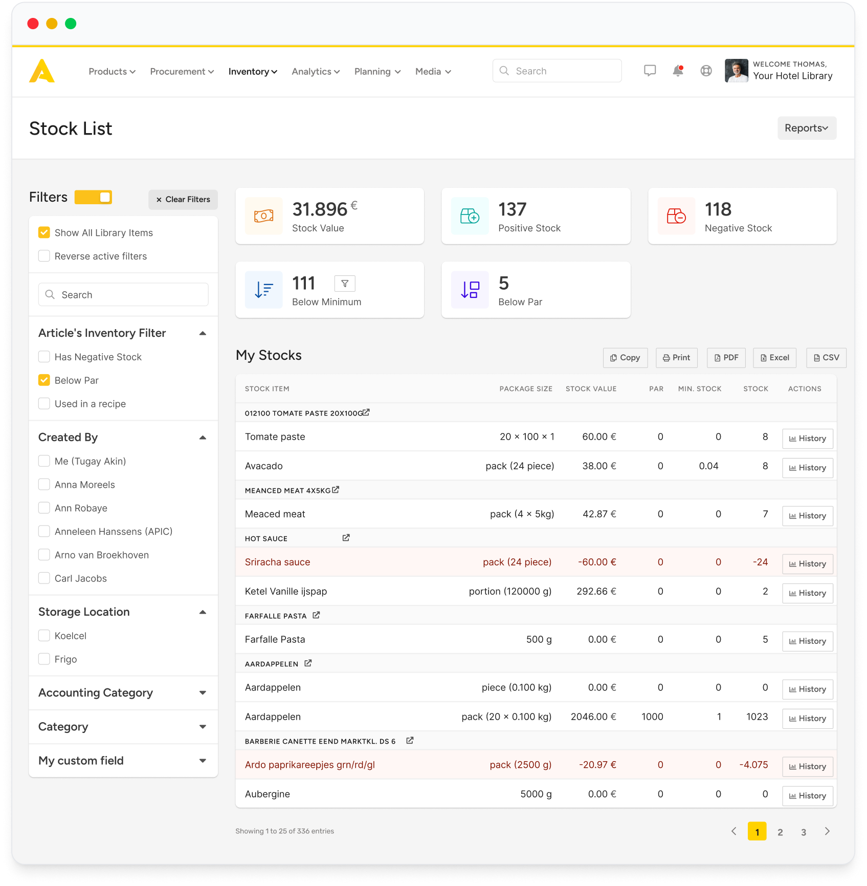Open the help lifebuoy icon

pos(706,71)
